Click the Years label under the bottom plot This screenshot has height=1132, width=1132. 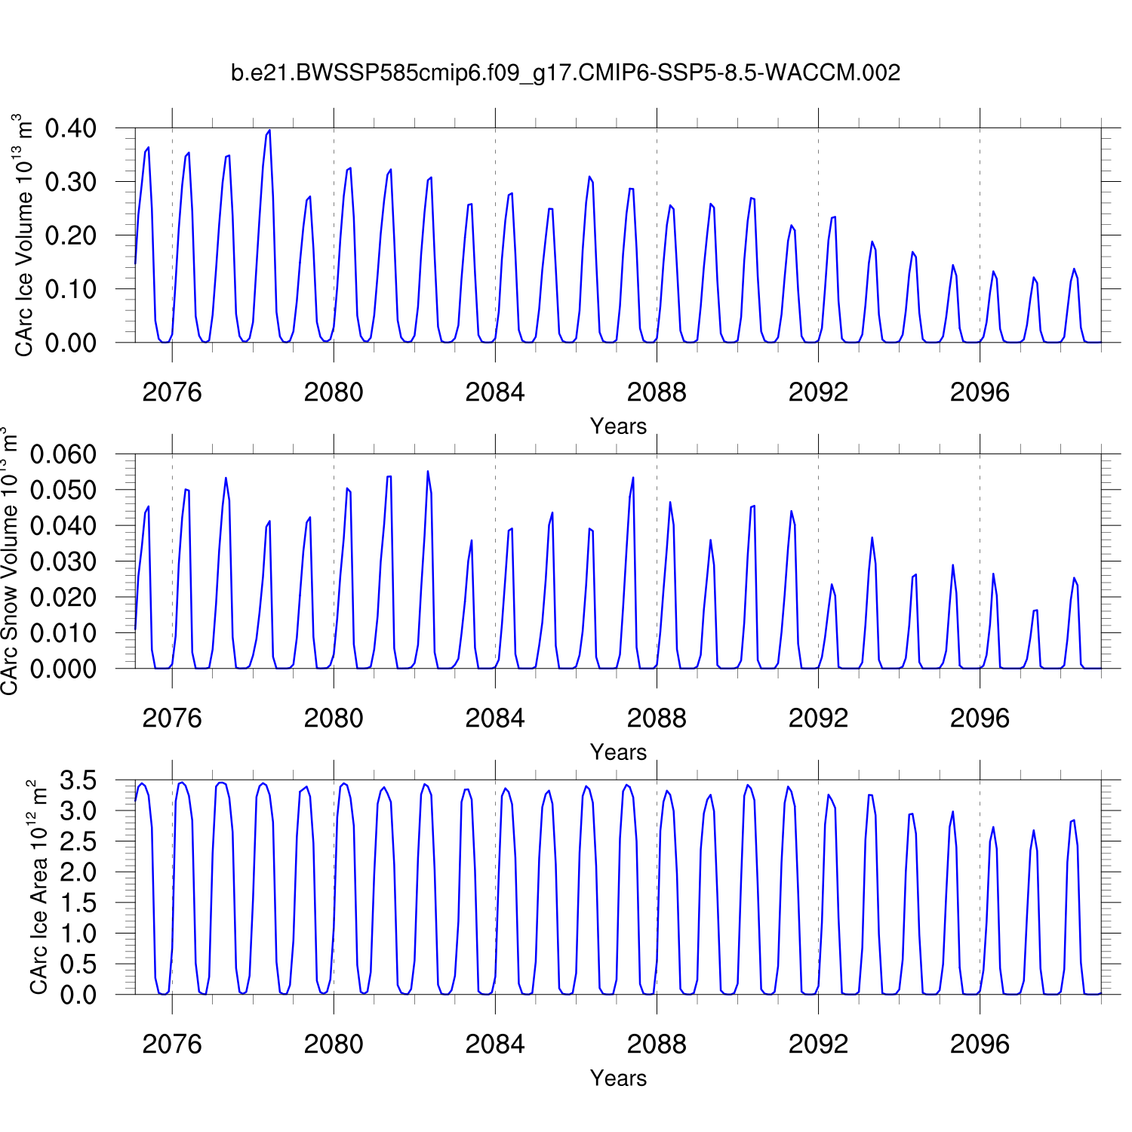point(618,1078)
